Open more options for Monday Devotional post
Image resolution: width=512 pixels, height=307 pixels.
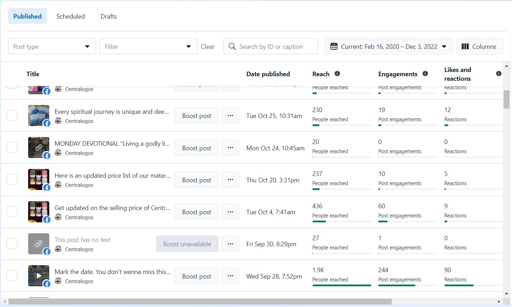[x=230, y=148]
